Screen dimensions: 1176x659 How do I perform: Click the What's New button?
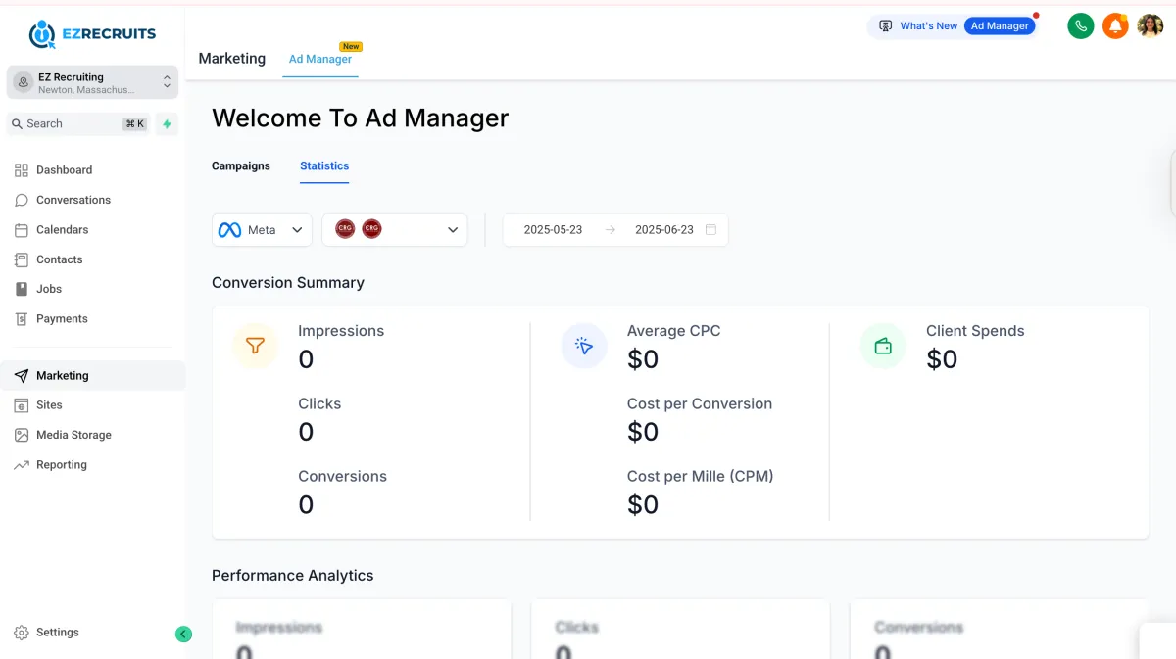pos(918,26)
